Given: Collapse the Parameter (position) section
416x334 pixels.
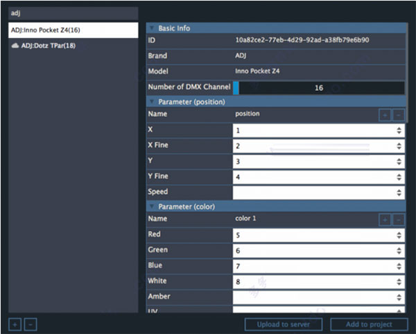Looking at the screenshot, I should click(152, 102).
